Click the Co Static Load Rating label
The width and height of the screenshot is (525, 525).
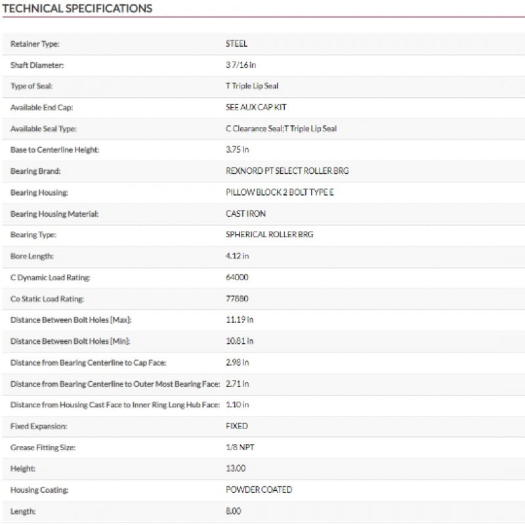[48, 299]
